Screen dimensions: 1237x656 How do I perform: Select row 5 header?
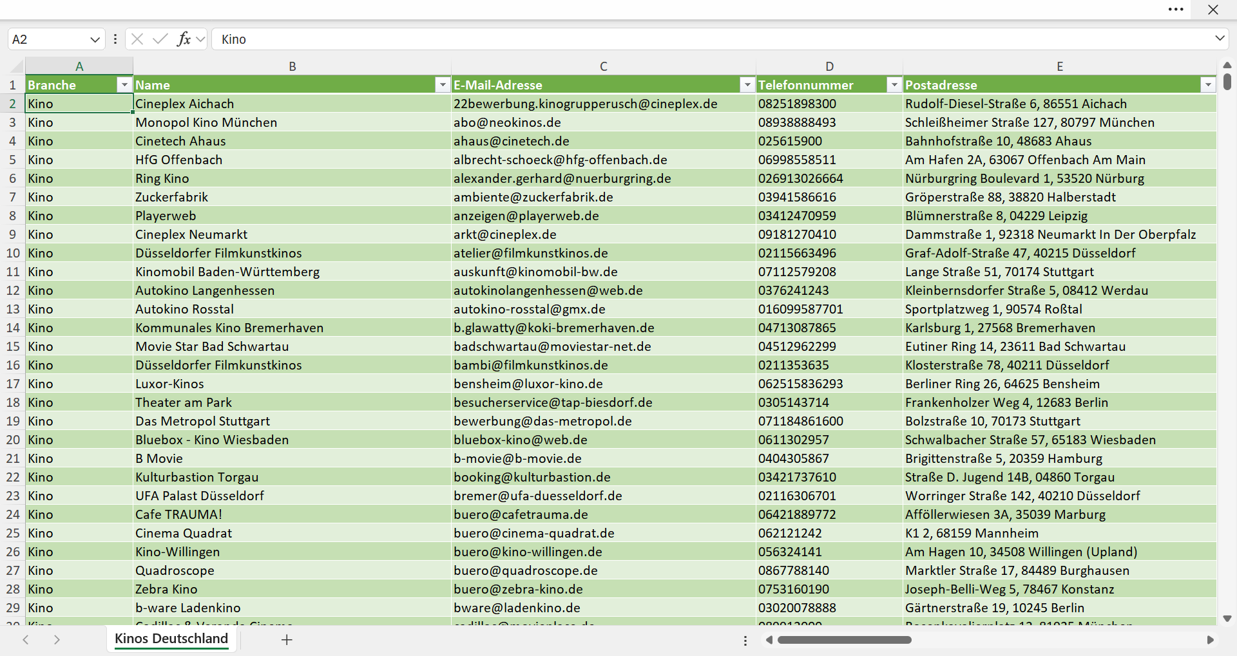(12, 160)
